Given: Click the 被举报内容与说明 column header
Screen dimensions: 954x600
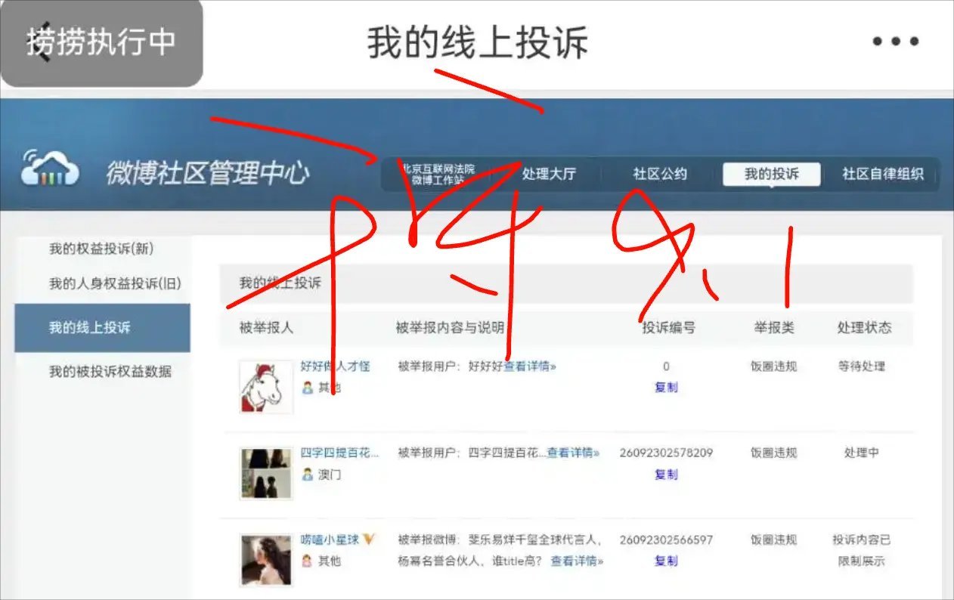Looking at the screenshot, I should click(x=450, y=328).
